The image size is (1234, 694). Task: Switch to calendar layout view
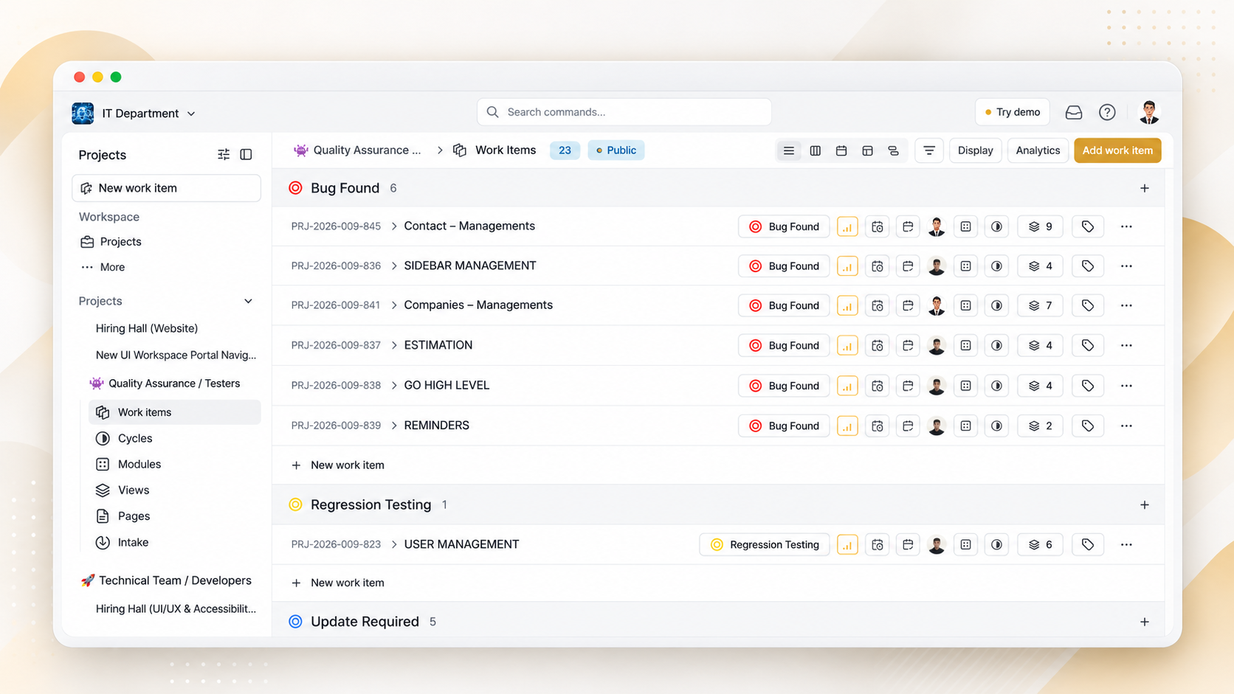841,150
